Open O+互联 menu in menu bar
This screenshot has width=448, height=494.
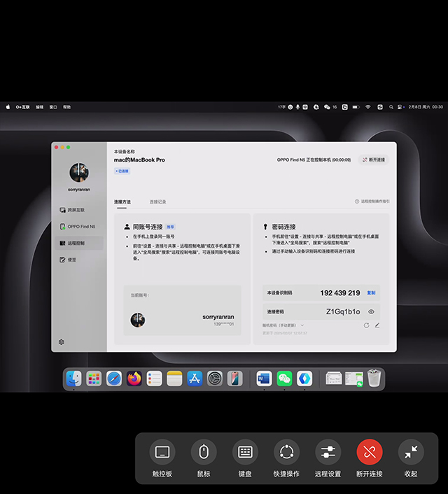click(22, 107)
